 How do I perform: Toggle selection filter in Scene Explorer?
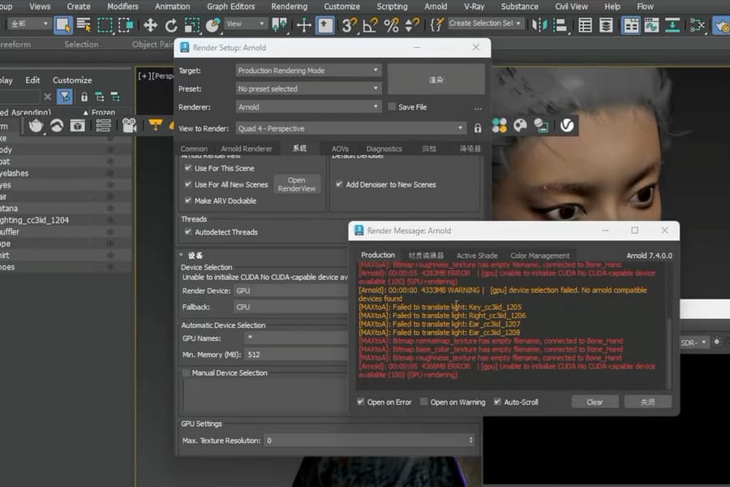point(65,97)
